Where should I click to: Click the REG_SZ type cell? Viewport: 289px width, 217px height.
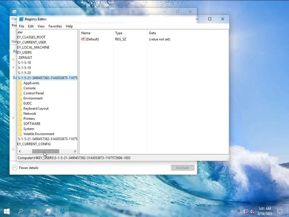tap(121, 39)
